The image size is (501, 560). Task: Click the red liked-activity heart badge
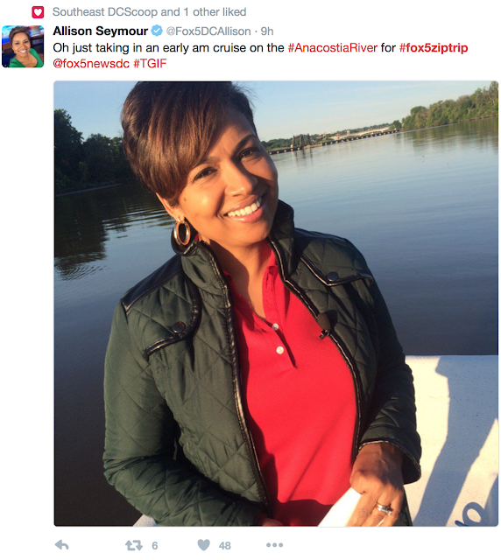point(38,12)
